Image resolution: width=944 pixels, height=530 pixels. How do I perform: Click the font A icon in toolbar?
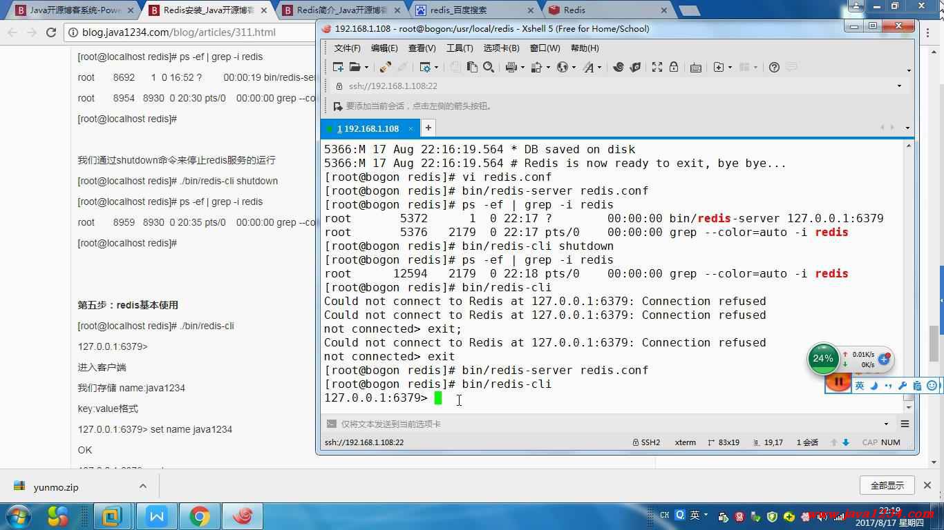coord(588,67)
